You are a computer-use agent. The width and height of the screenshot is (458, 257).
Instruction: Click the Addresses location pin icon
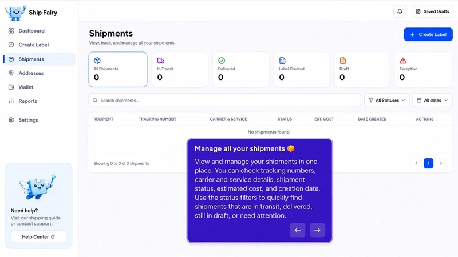click(x=11, y=73)
